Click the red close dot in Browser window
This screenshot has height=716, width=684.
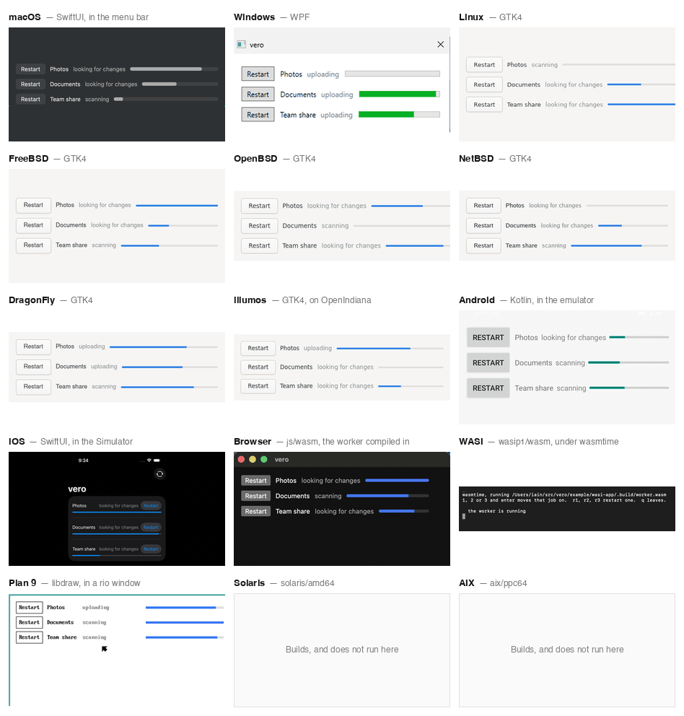242,459
